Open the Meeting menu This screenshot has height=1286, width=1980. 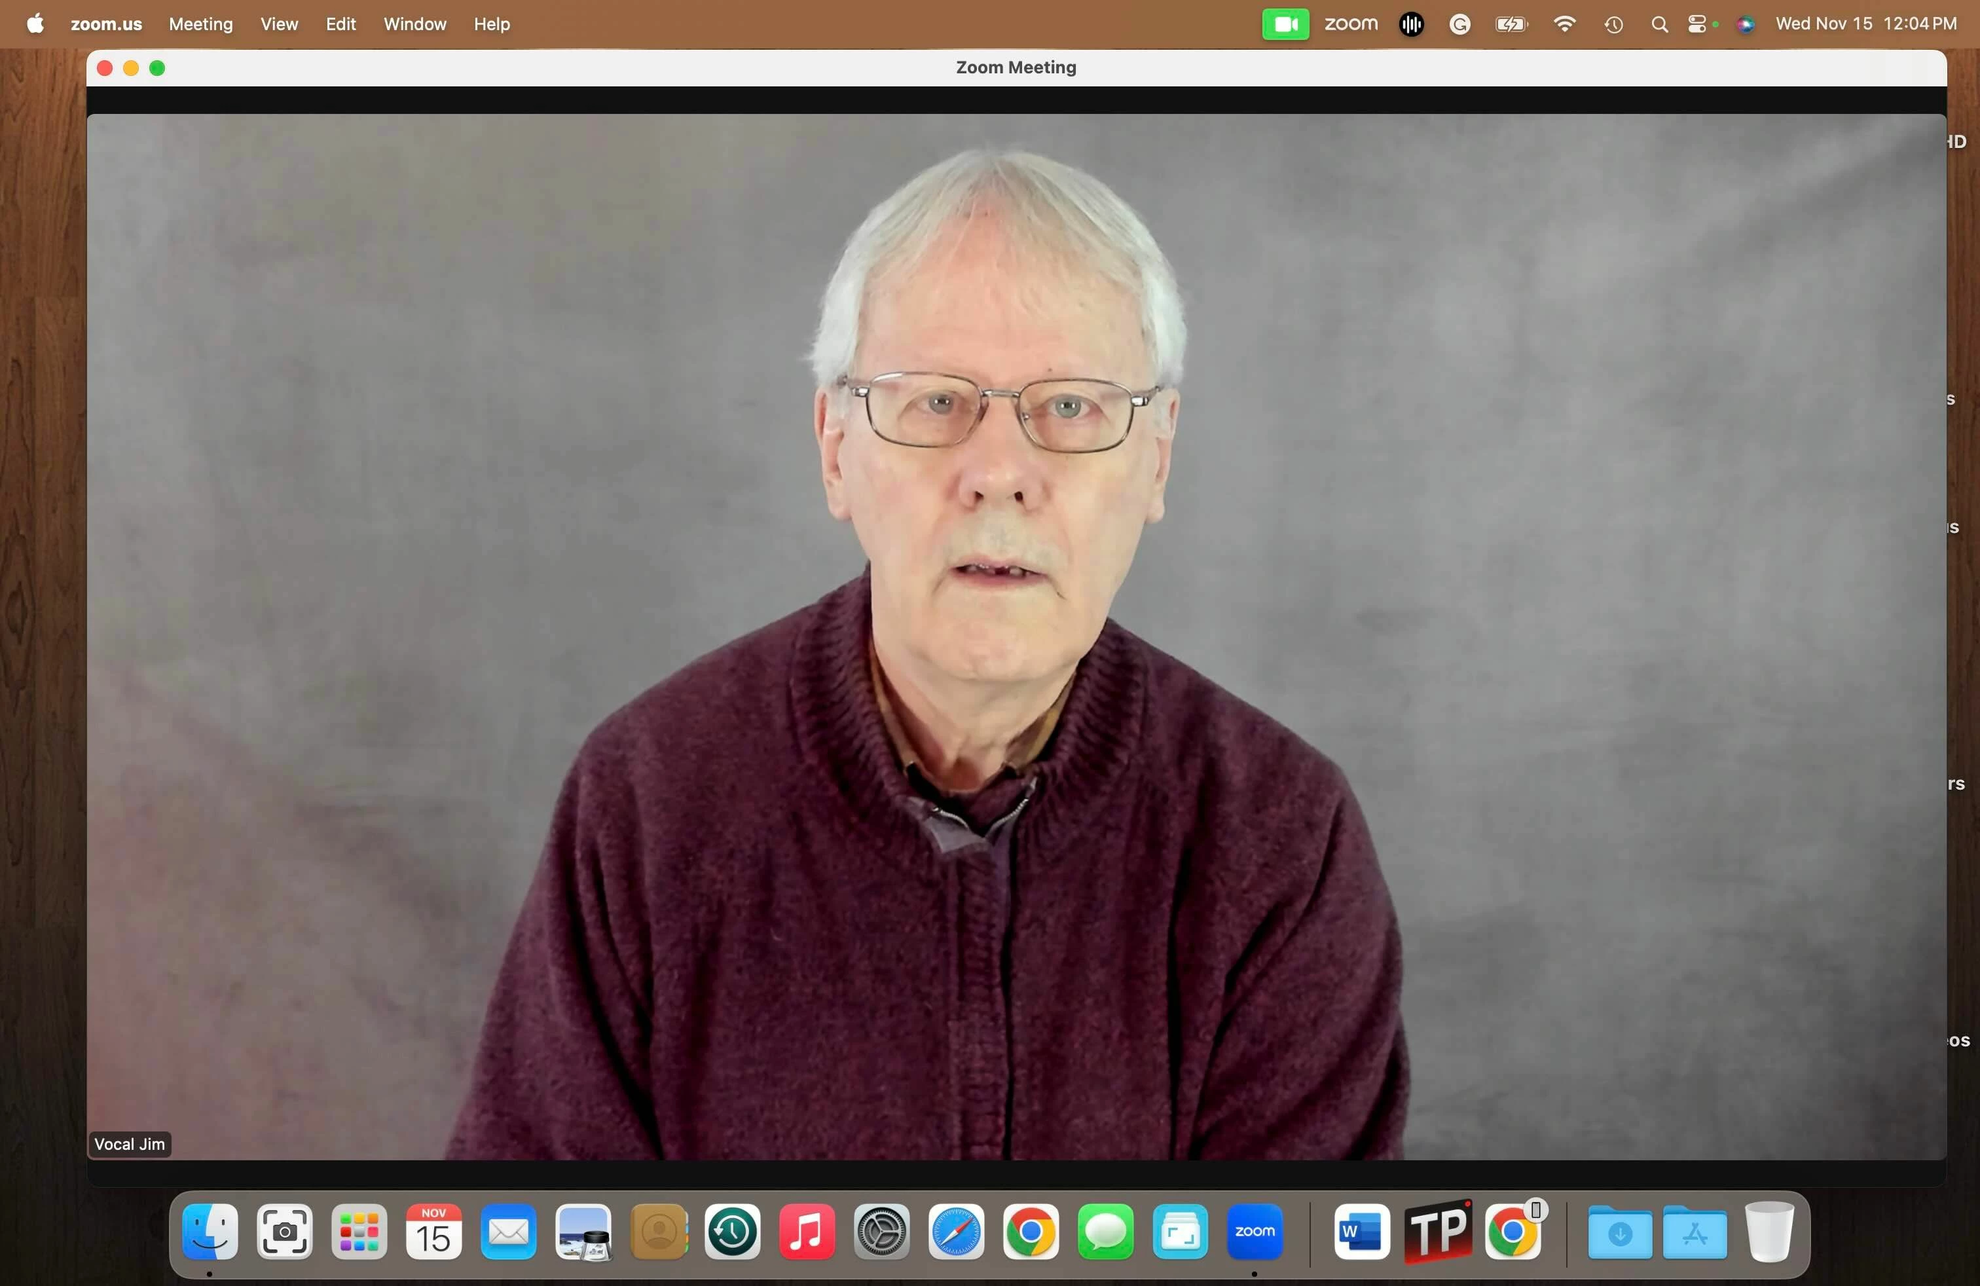point(200,24)
